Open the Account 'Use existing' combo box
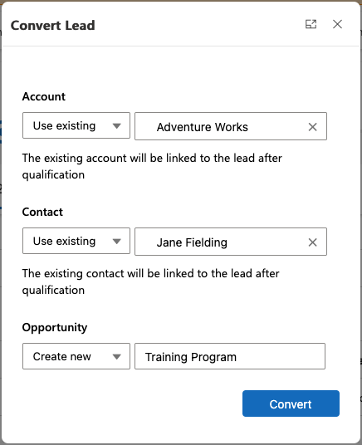Viewport: 362px width, 445px height. point(76,125)
